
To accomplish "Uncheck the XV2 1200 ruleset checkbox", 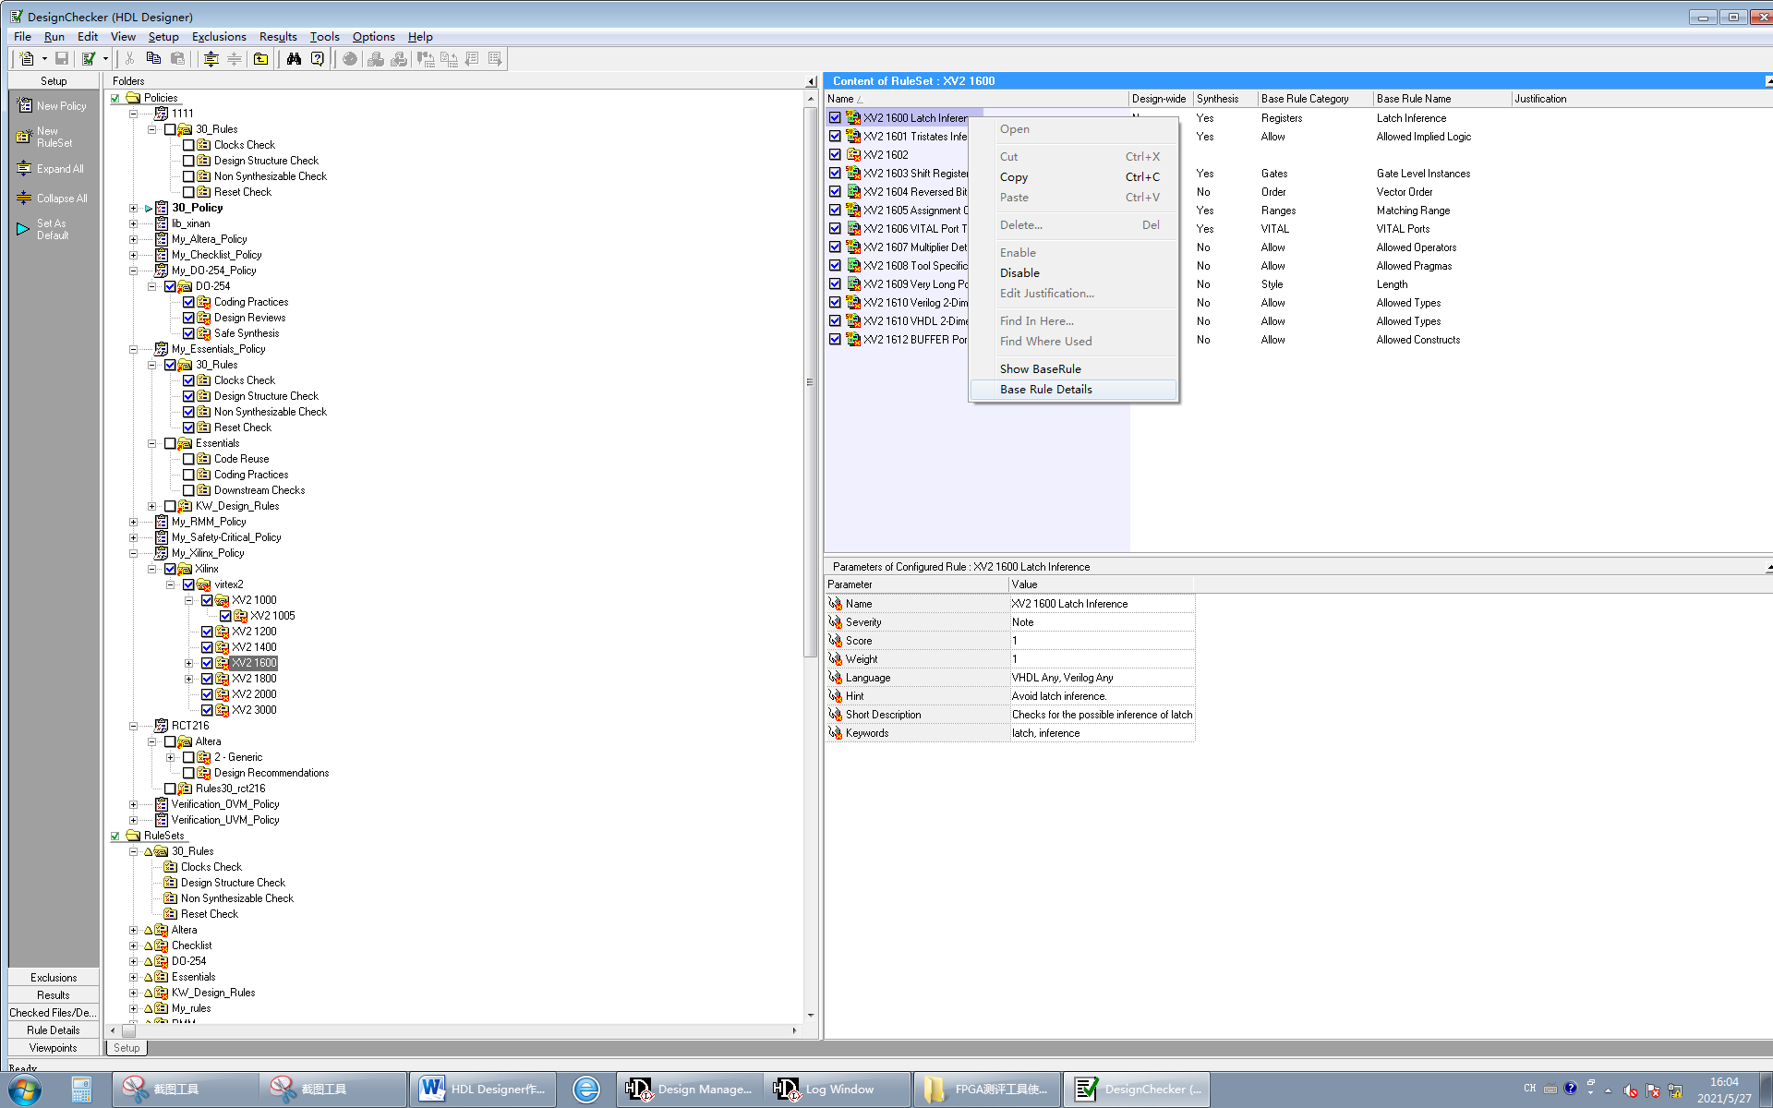I will [207, 632].
